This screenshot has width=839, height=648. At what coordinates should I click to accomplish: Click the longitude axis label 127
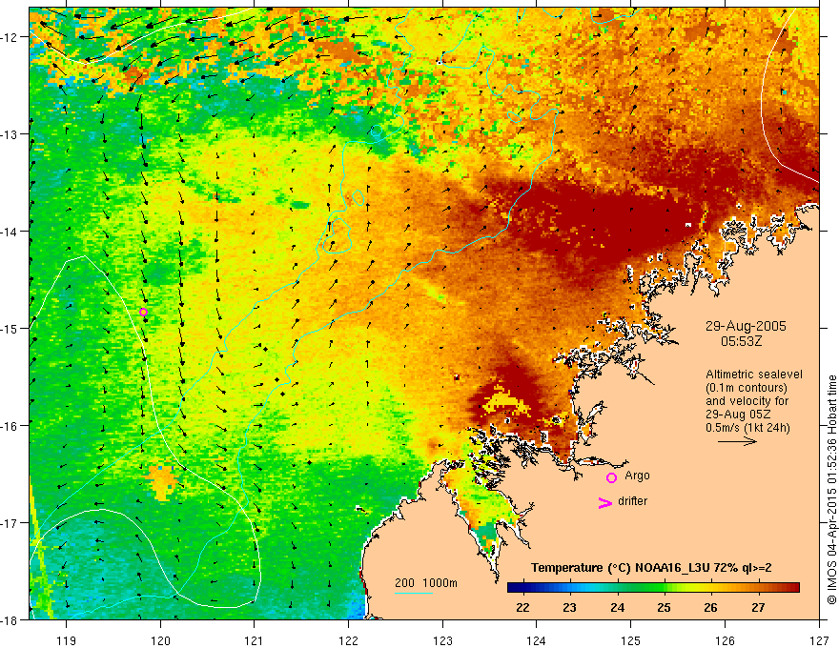[x=819, y=640]
